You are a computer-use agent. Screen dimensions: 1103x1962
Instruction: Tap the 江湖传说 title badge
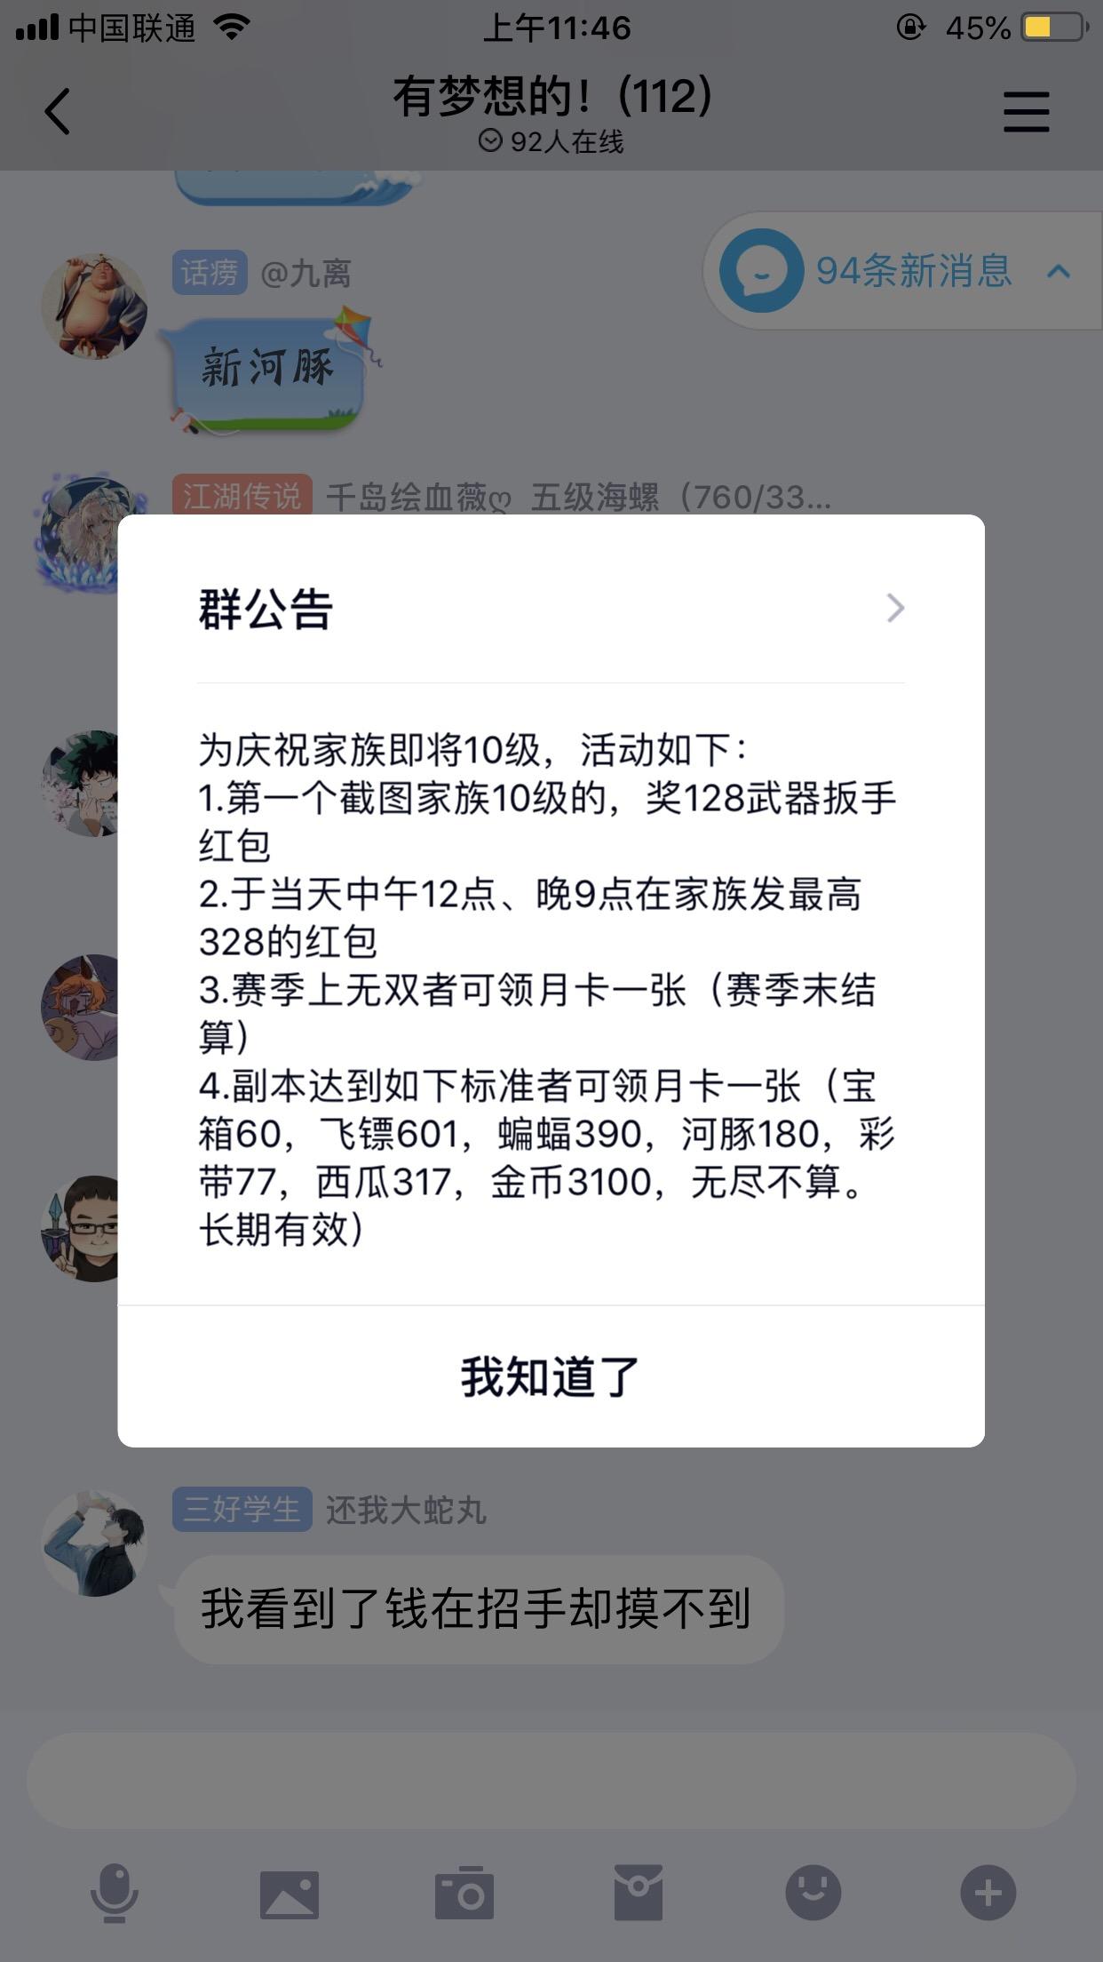(x=242, y=496)
